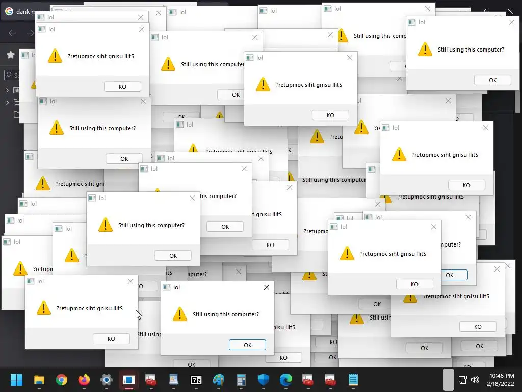Open the red toolbox icon beside the 7z icon's picture neighbor

pyautogui.click(x=151, y=380)
